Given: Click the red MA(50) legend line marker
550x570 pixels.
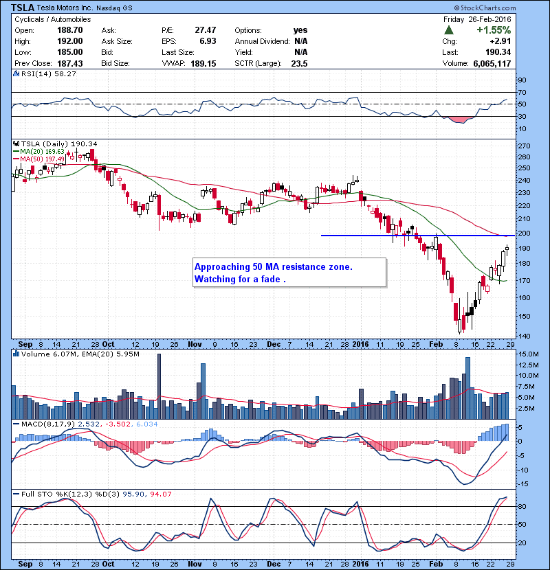Looking at the screenshot, I should tap(16, 159).
